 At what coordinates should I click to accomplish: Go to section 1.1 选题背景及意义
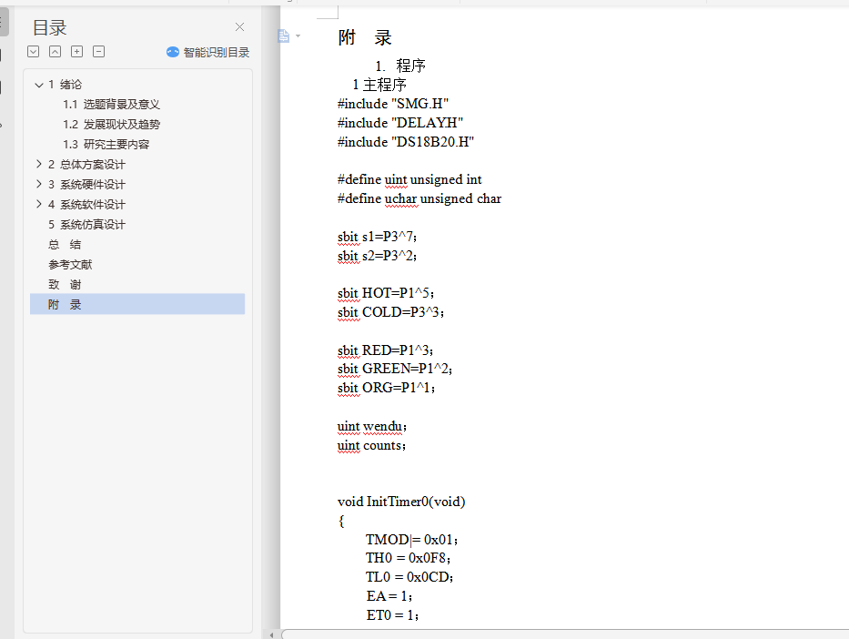[111, 105]
